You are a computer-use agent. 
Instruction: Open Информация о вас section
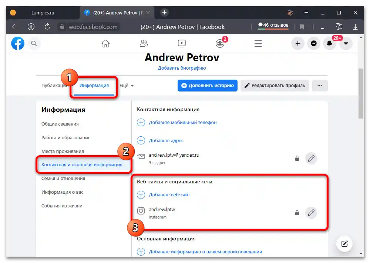tap(62, 192)
